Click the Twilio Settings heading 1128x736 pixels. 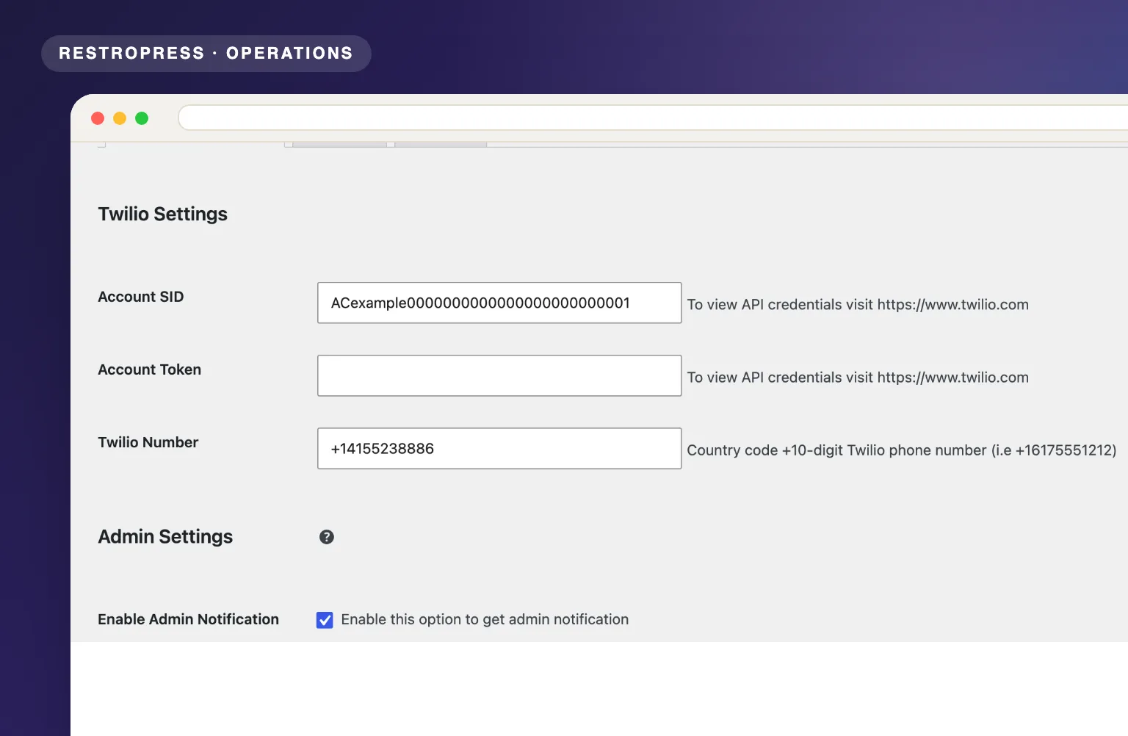click(163, 214)
